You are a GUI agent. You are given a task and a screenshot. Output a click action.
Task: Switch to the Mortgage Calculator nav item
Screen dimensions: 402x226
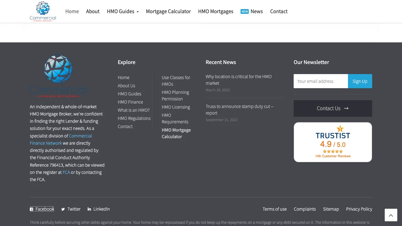point(168,11)
